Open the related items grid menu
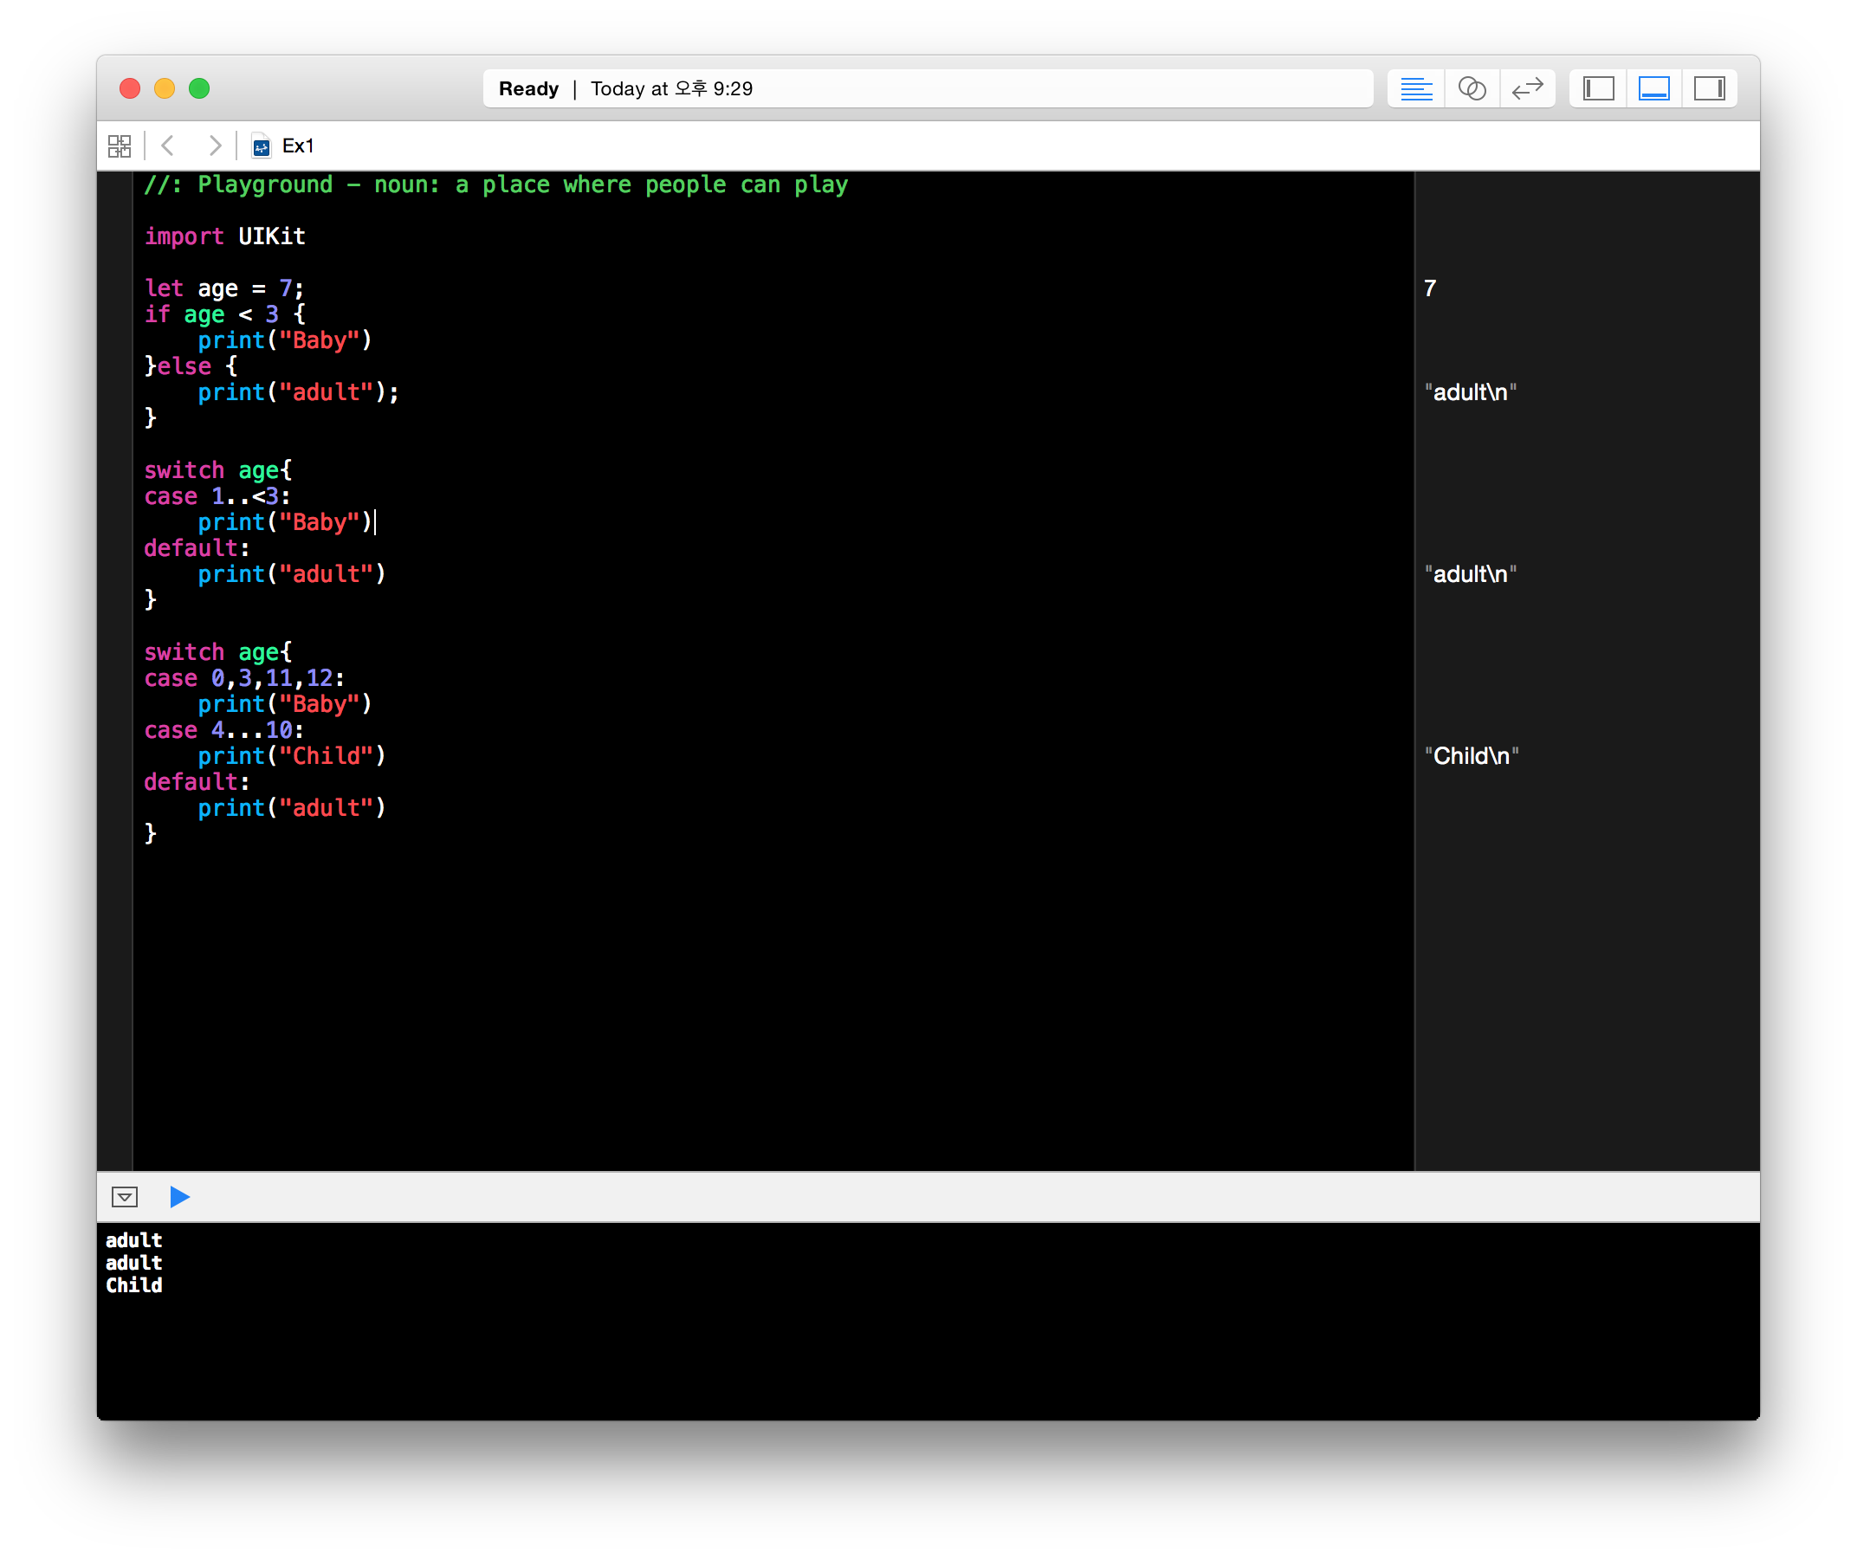The width and height of the screenshot is (1857, 1559). [x=120, y=146]
